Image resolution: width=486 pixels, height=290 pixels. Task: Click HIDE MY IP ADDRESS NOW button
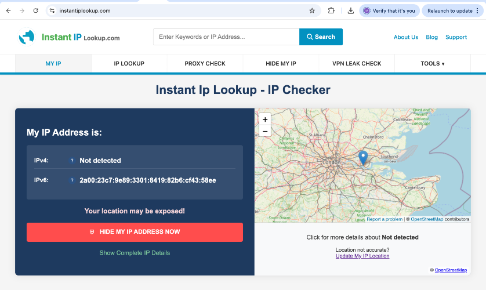pos(135,232)
